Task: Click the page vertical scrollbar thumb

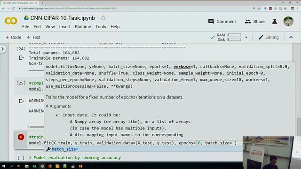Action: point(299,127)
